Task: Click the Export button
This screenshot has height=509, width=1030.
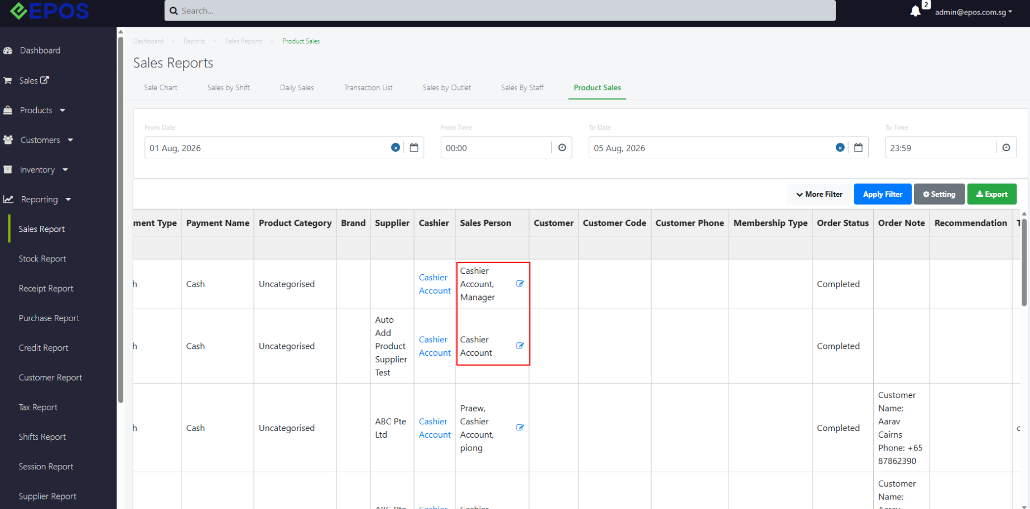Action: click(x=992, y=194)
